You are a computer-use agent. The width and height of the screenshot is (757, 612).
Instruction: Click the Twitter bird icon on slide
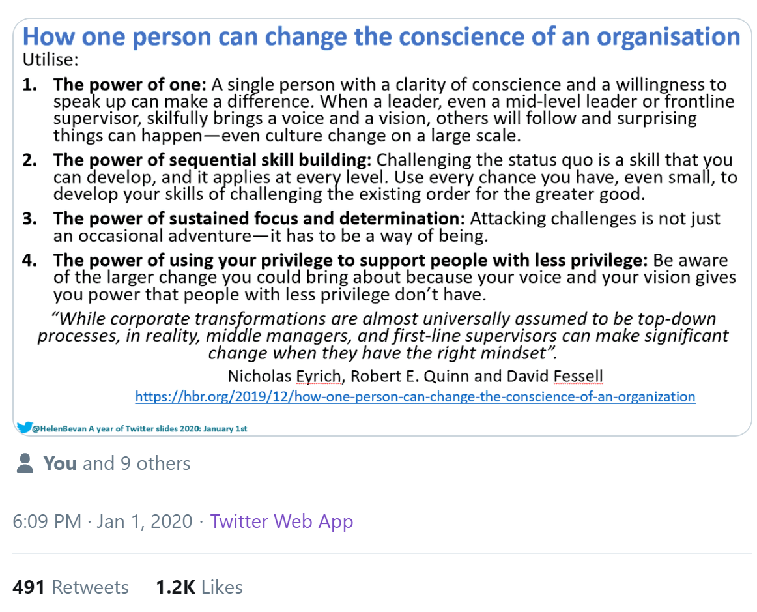pos(24,428)
